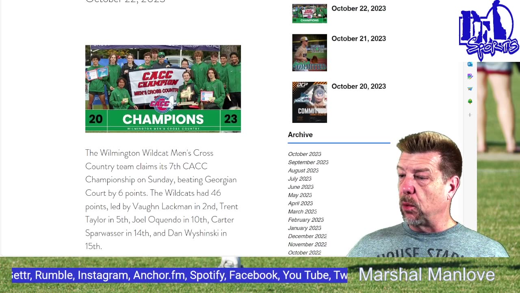Click the DE Sports logo overlay

coord(489,31)
